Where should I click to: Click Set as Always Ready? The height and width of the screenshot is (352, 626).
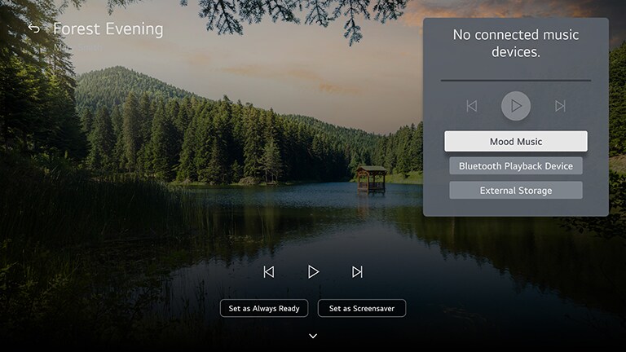pos(264,309)
